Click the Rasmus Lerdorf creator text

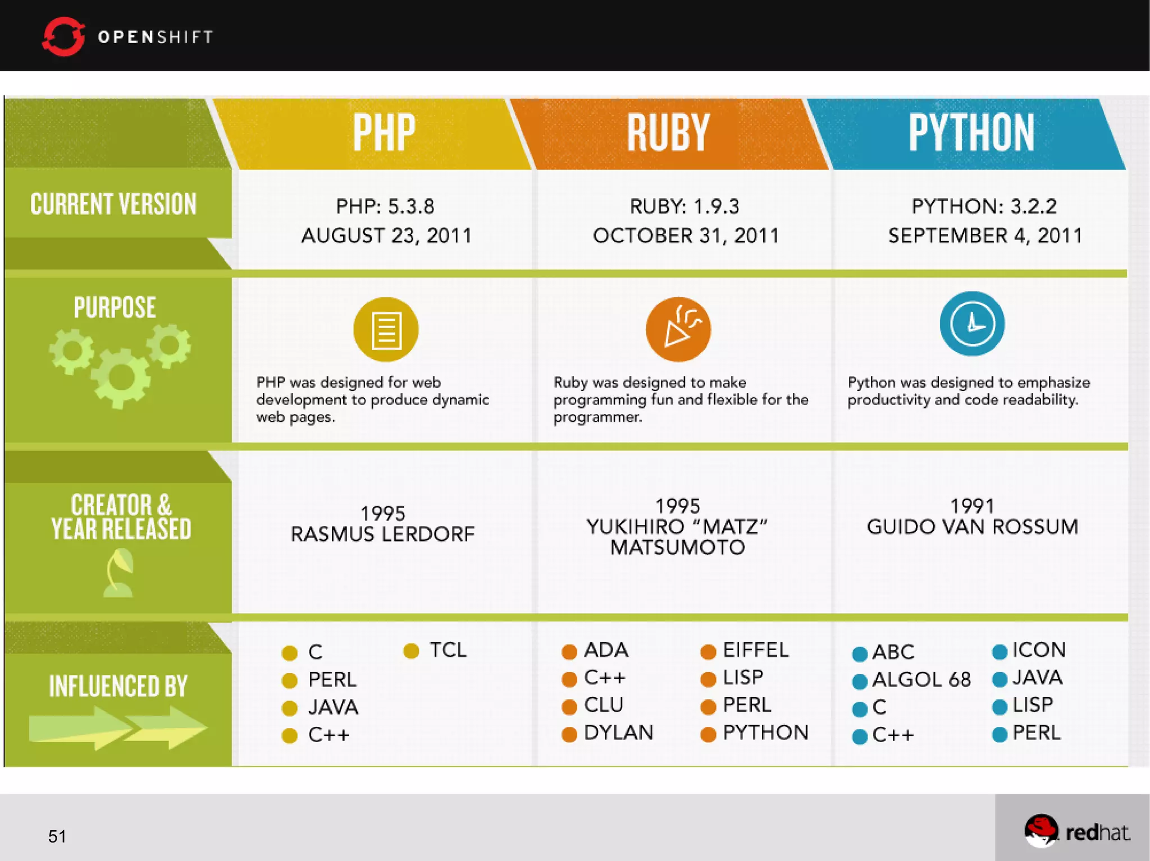click(x=382, y=534)
